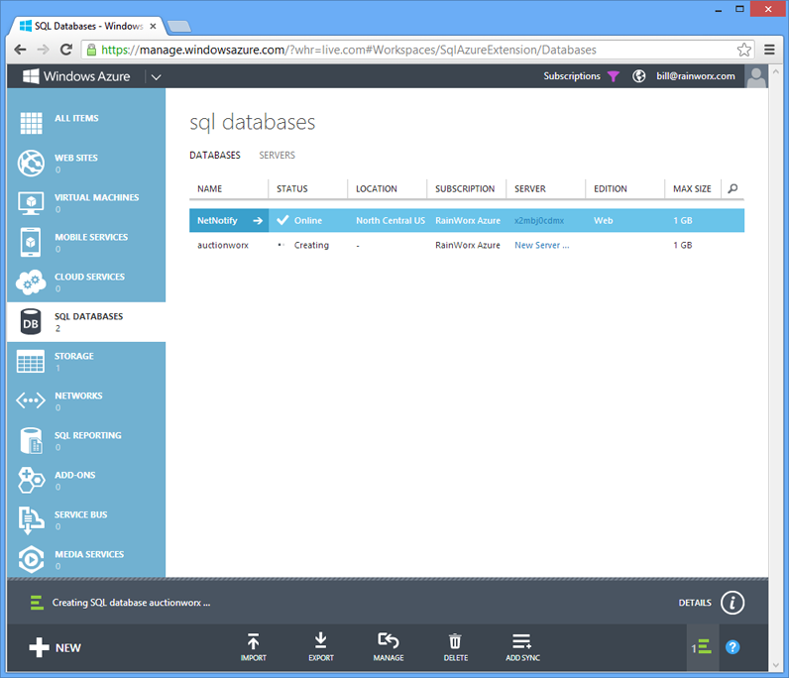
Task: Show active operations list indicator
Action: click(702, 647)
